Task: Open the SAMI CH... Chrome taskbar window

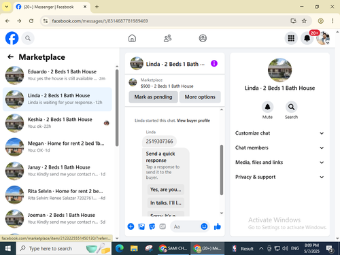Action: 173,249
